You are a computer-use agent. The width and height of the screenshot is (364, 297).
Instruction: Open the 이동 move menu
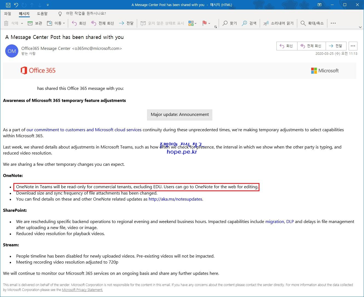tap(56, 23)
